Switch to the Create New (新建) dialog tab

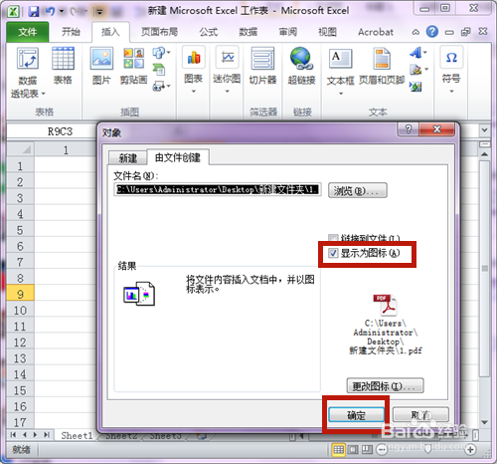pyautogui.click(x=127, y=158)
